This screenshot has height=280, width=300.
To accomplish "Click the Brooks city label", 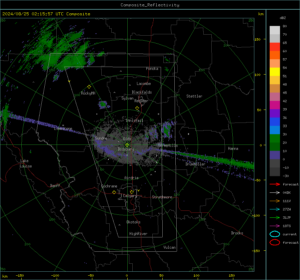I will pos(237,233).
